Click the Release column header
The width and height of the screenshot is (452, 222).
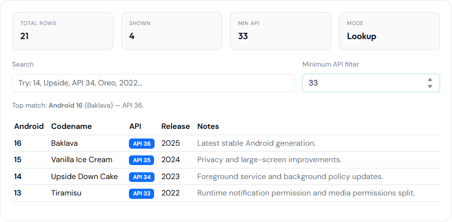point(176,126)
